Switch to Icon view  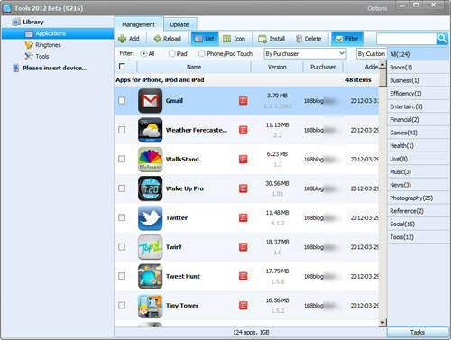235,39
